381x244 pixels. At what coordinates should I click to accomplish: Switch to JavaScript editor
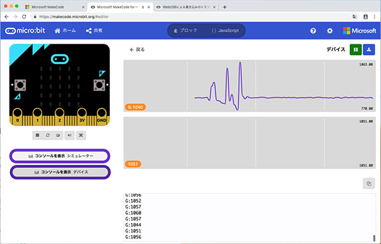click(x=225, y=30)
